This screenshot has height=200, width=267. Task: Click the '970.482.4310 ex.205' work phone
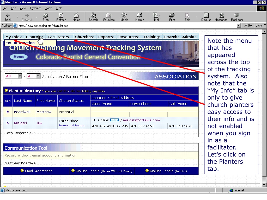[x=110, y=126]
